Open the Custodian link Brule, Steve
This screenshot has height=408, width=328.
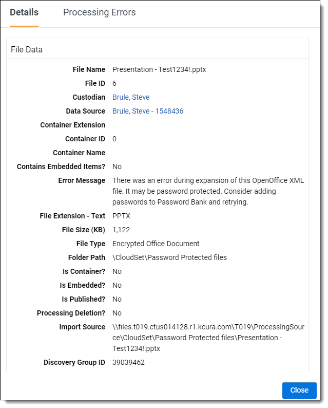pyautogui.click(x=131, y=97)
